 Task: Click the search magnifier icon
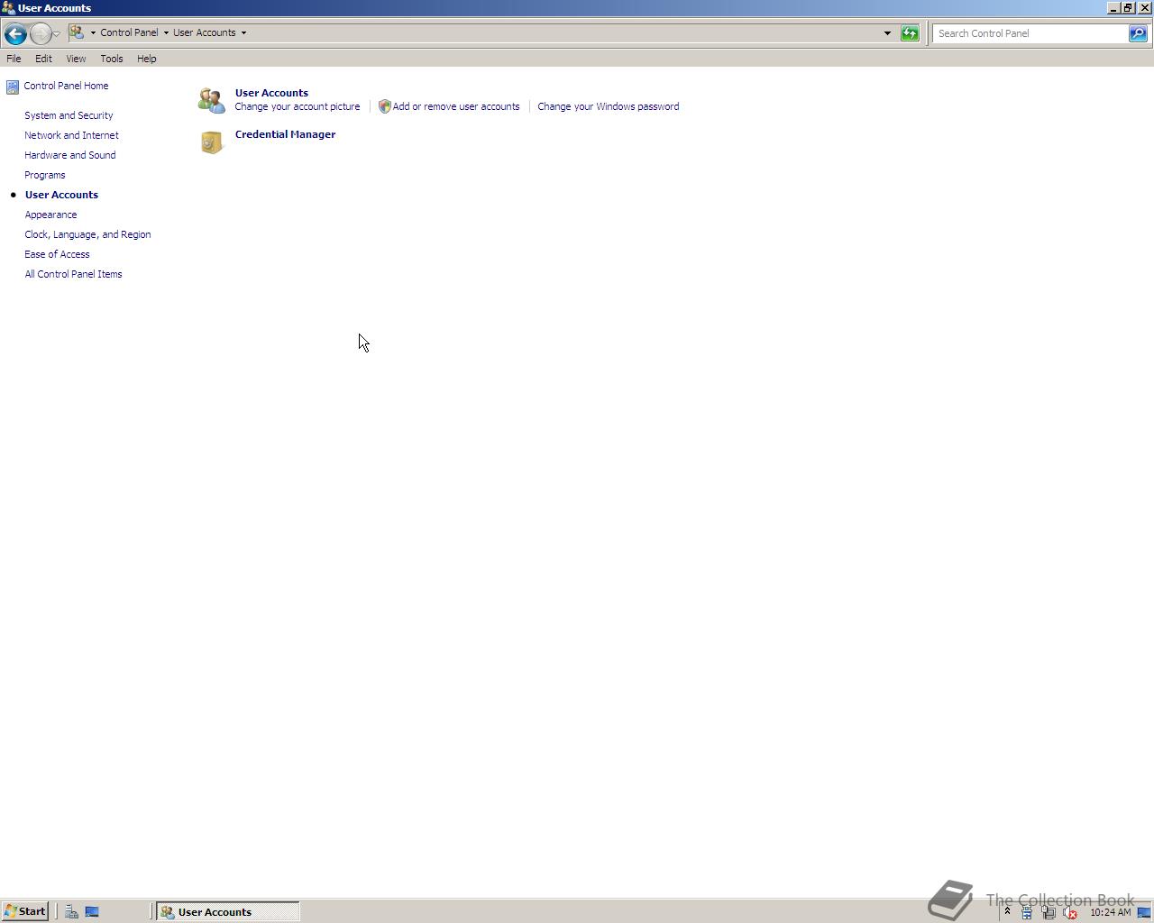coord(1139,33)
